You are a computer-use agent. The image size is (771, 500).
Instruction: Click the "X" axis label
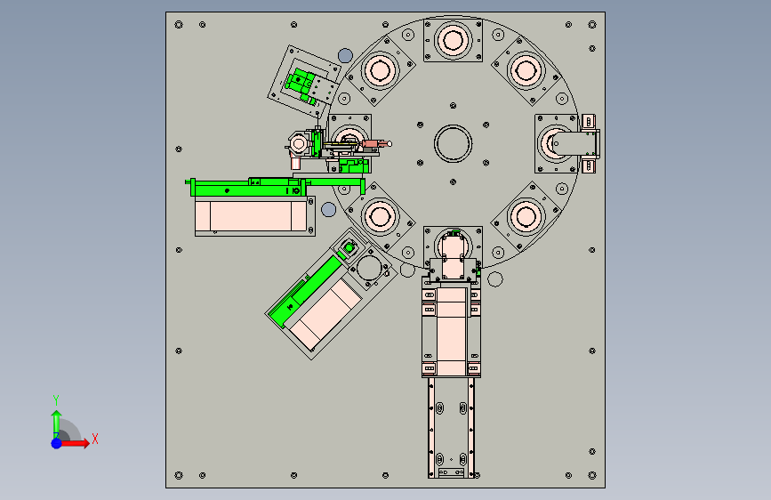tap(95, 439)
